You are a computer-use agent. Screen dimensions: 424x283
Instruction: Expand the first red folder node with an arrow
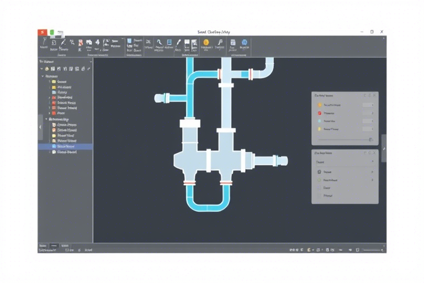pyautogui.click(x=50, y=97)
